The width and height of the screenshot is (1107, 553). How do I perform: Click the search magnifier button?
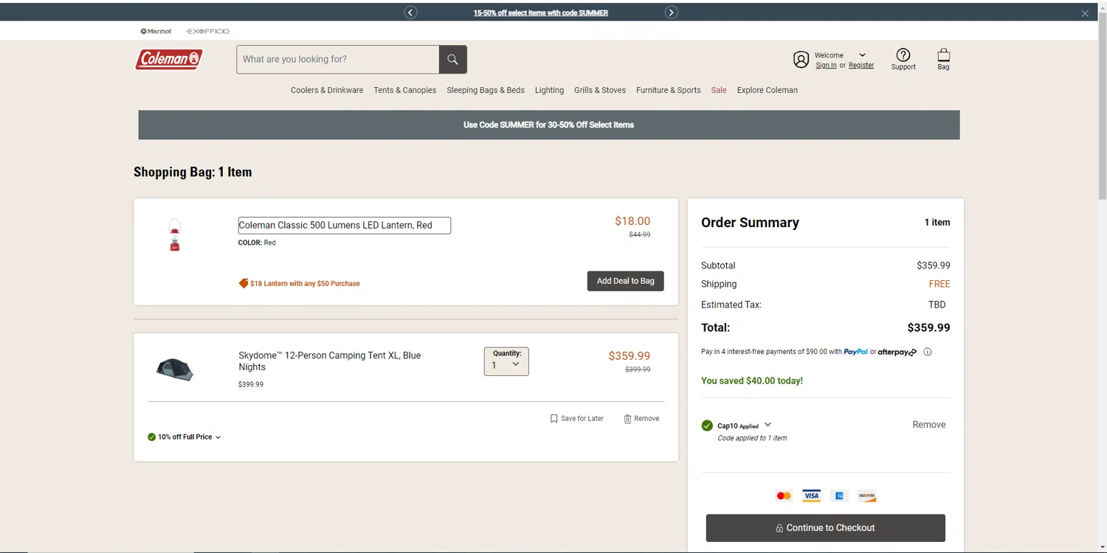coord(453,59)
